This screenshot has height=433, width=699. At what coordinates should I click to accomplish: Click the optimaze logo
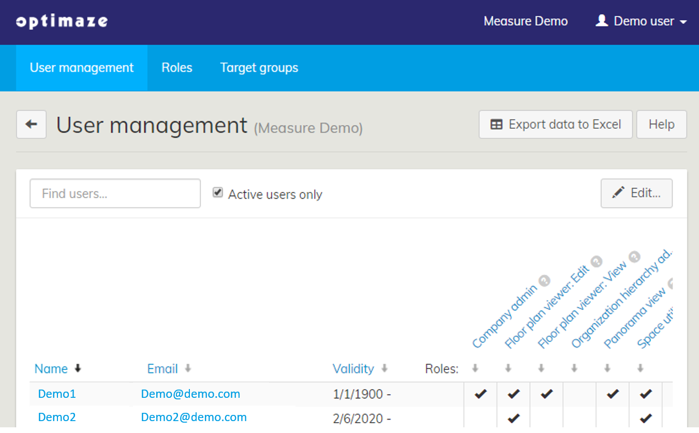(62, 22)
